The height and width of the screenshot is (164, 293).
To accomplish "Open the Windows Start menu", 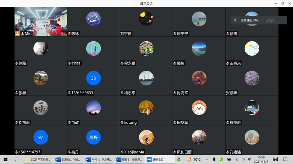I will click(x=5, y=160).
